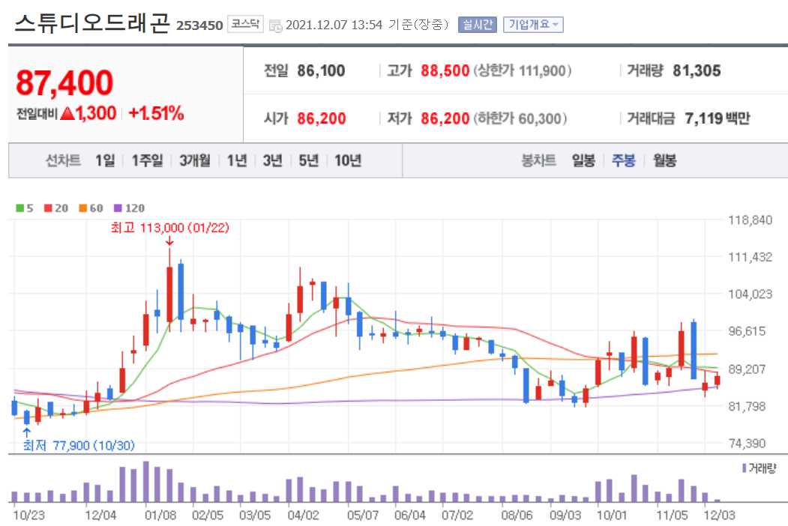Screen dimensions: 788x526
Task: Click the 고가 value 88,500
Action: 445,71
